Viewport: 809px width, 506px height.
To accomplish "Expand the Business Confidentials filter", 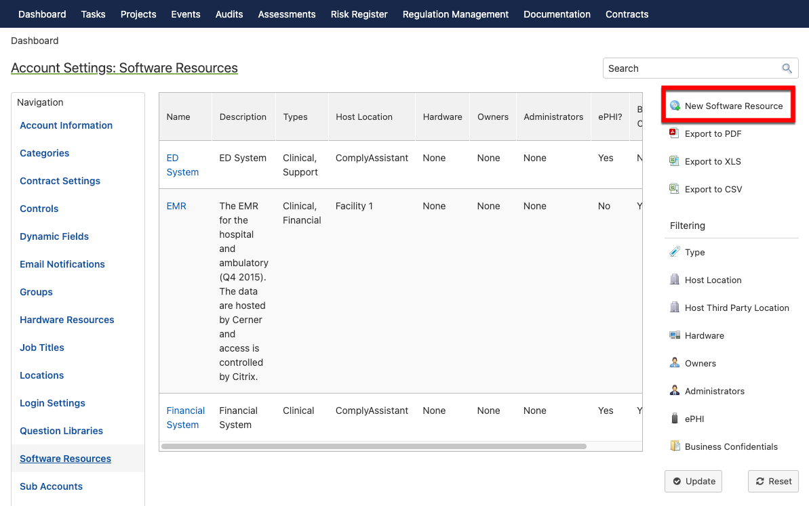I will pos(731,446).
